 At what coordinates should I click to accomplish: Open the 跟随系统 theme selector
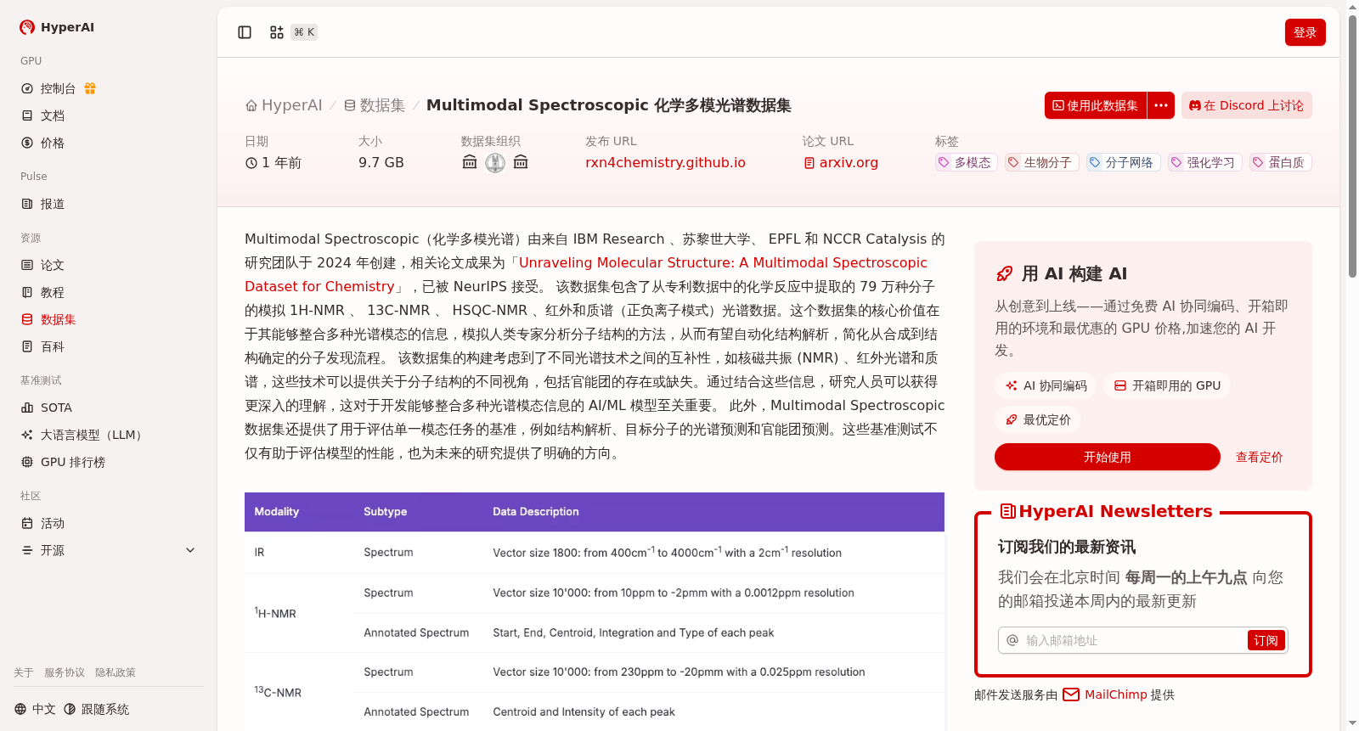(97, 709)
